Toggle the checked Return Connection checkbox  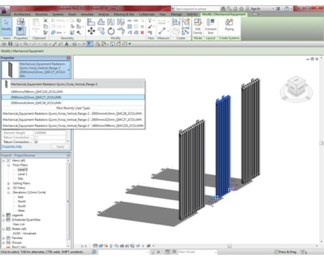[36, 142]
